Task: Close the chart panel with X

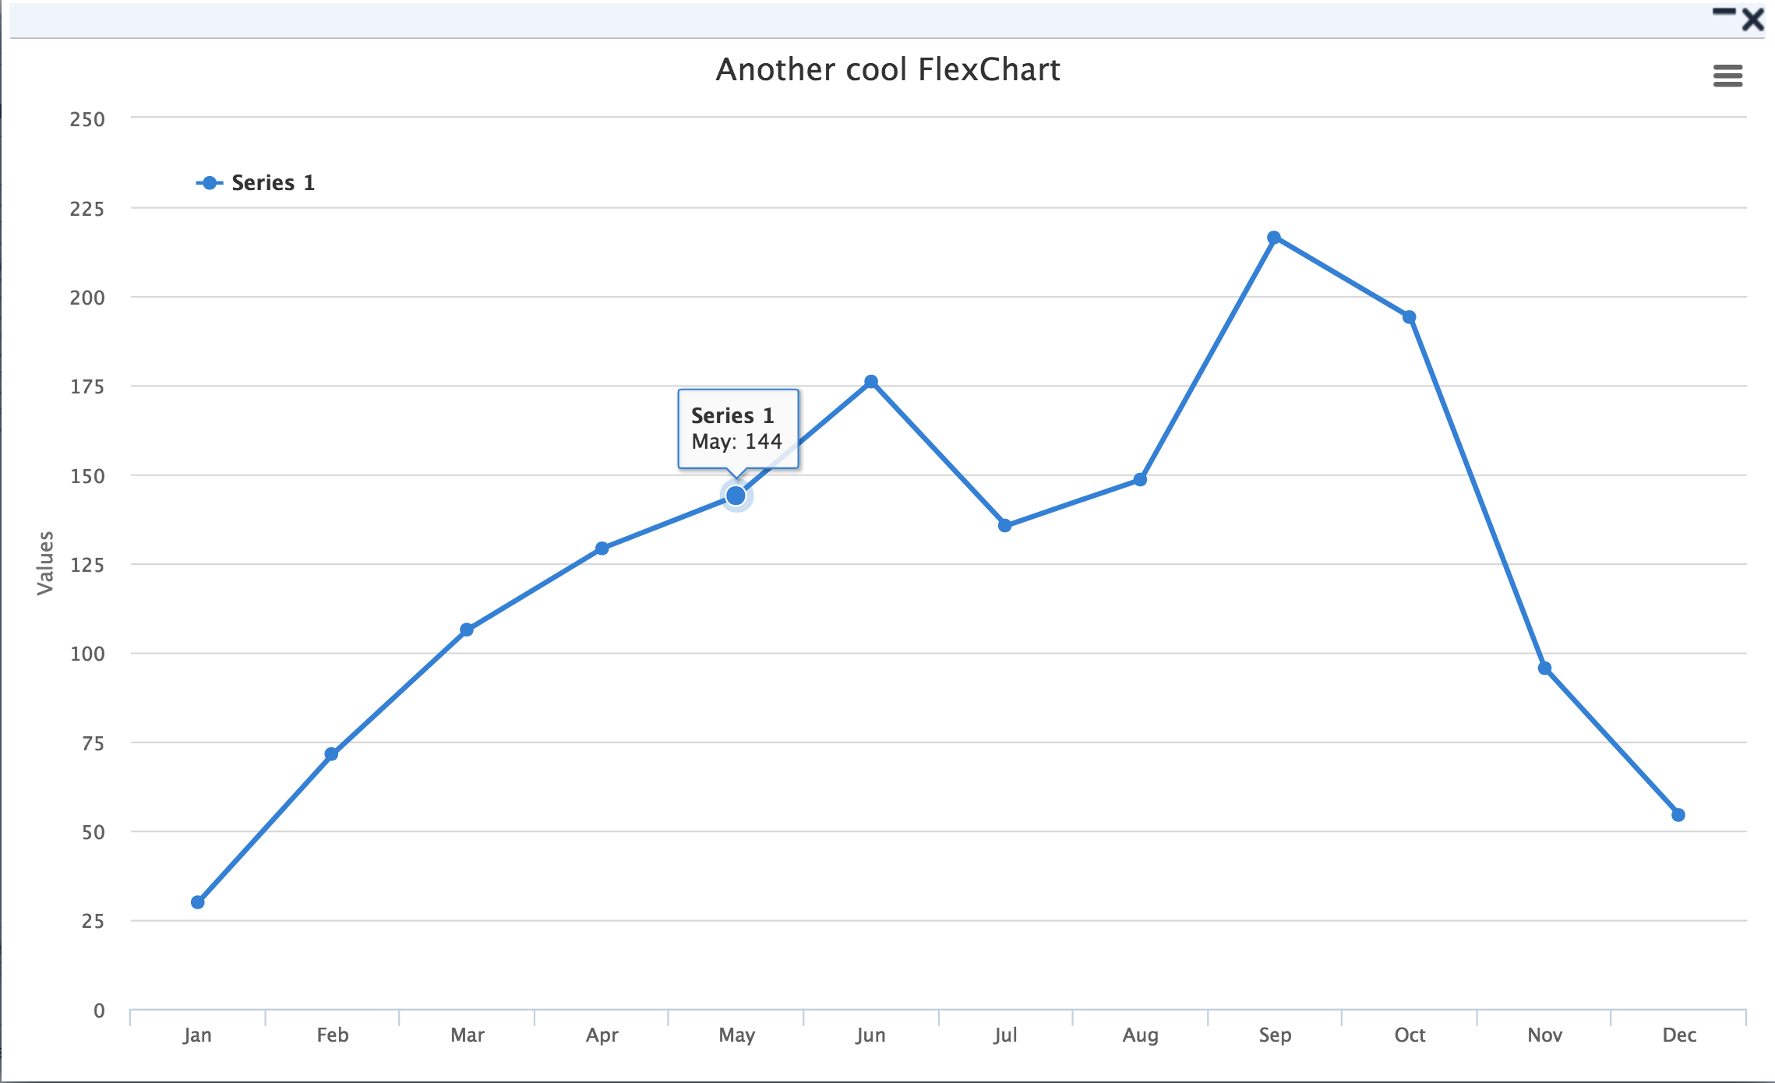Action: click(x=1753, y=19)
